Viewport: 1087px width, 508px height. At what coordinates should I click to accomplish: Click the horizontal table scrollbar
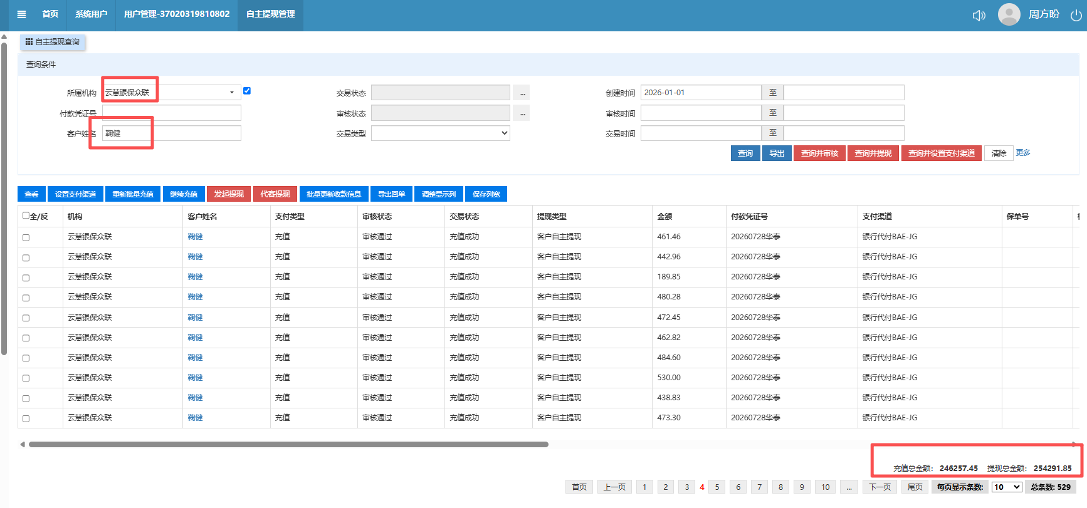[288, 444]
